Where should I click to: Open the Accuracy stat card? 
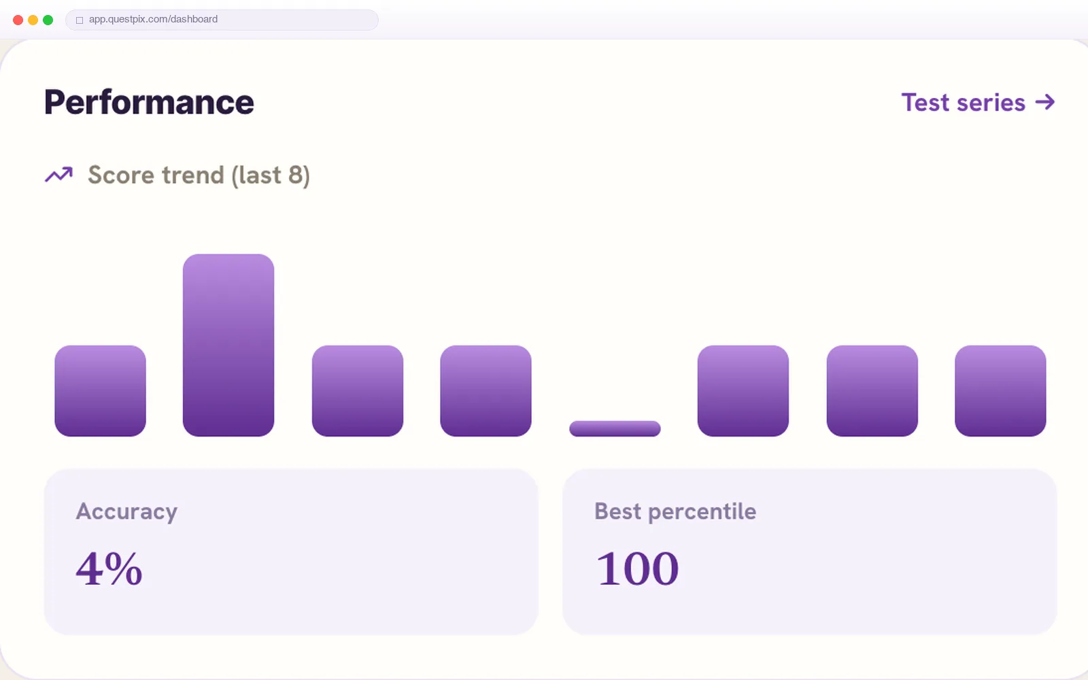[291, 551]
